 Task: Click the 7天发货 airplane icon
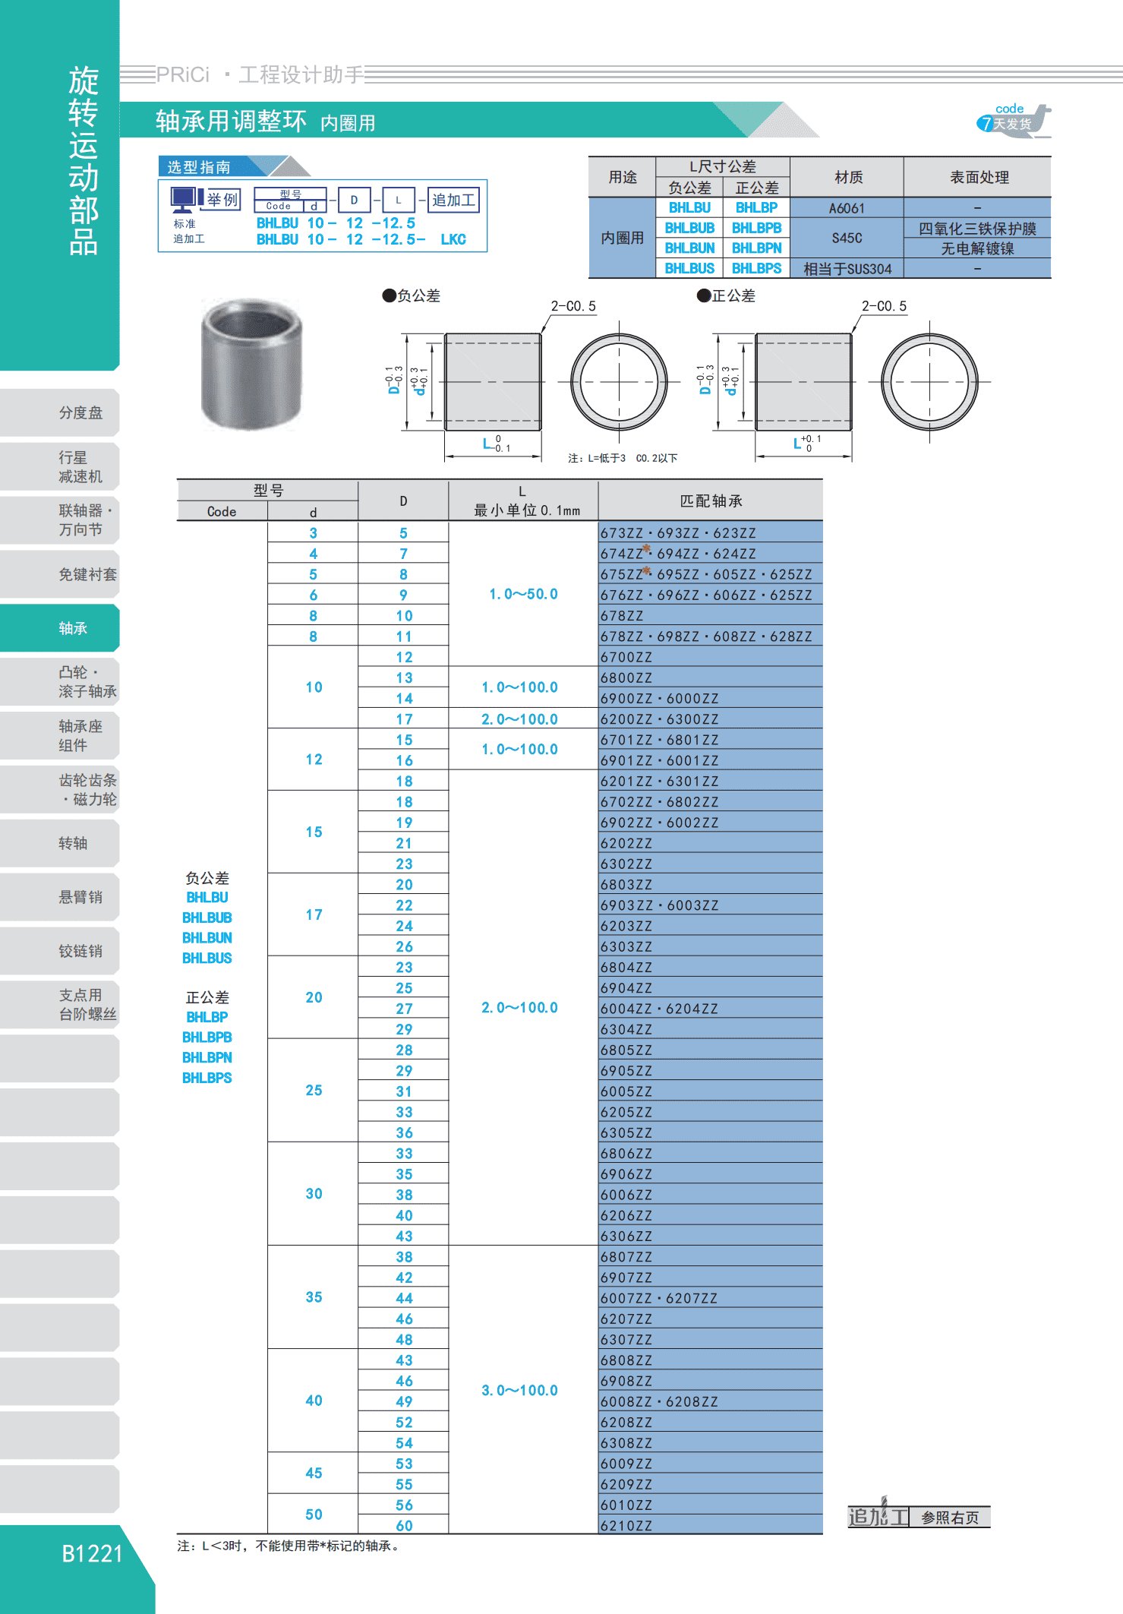pos(1014,120)
